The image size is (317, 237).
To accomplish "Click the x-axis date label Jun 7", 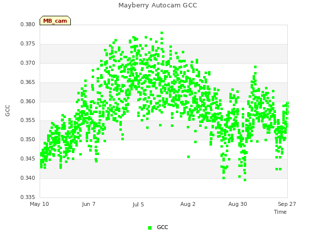I will 89,204.
